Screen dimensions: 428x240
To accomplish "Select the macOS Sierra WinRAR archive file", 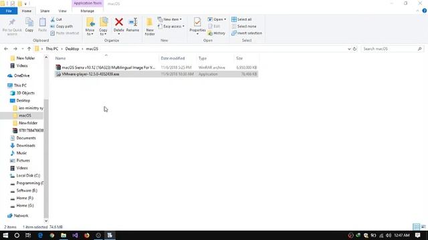I will (156, 67).
